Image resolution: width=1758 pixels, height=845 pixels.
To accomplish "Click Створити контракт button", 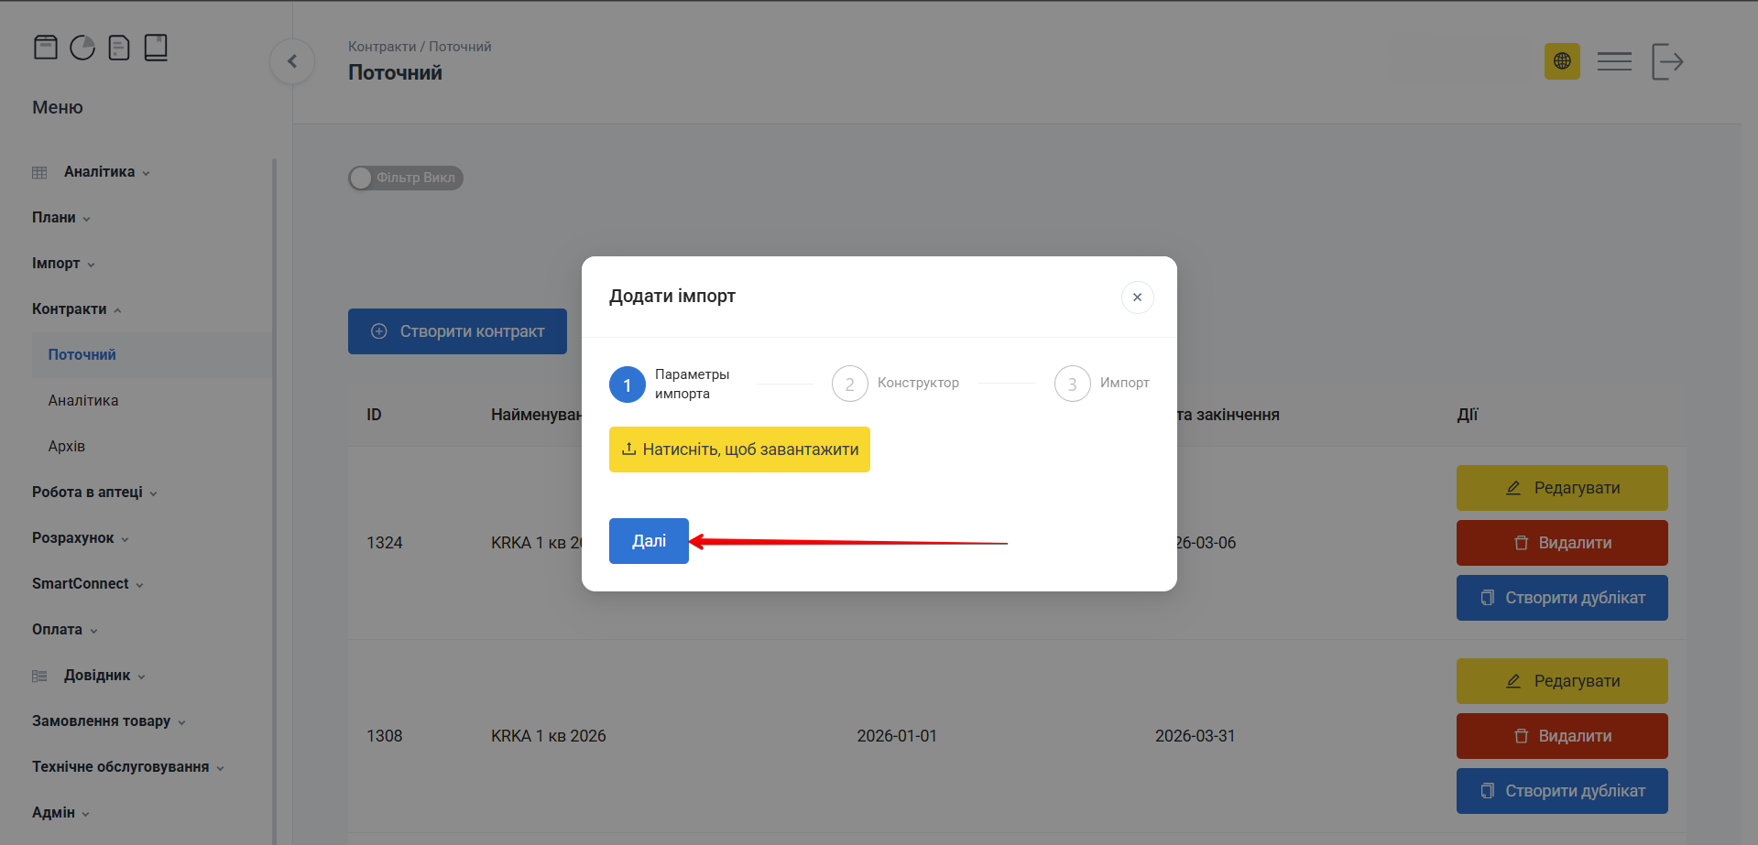I will point(457,331).
